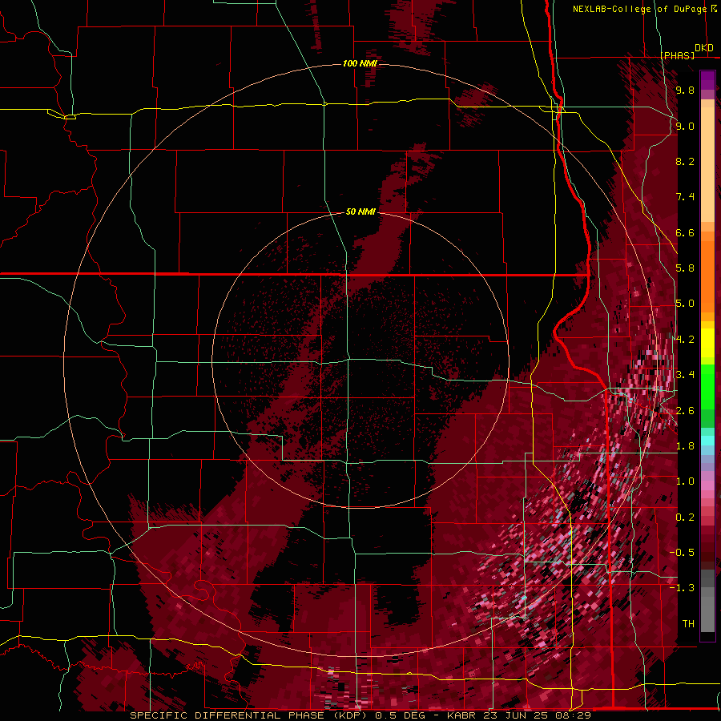721x721 pixels.
Task: Pick the purple swatch at the color bar top
Action: tap(707, 80)
